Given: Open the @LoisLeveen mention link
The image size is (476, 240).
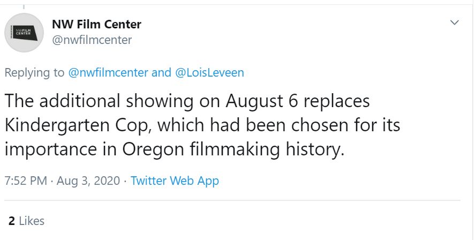Looking at the screenshot, I should [209, 73].
